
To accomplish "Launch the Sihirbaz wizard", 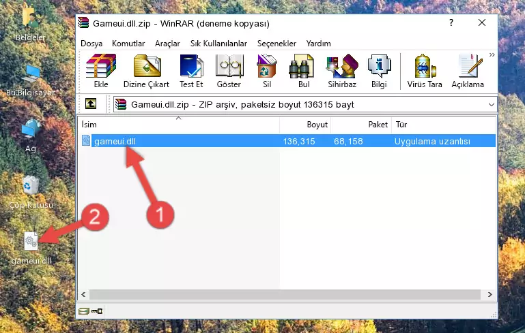I will [342, 71].
